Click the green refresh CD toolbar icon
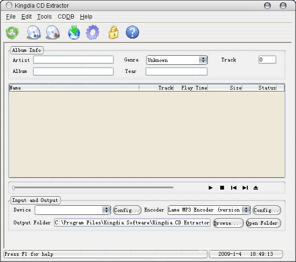Screen dimensions: 296x262 12,32
